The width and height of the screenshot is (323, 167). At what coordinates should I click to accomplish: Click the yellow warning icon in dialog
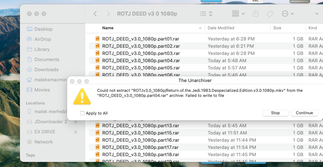click(82, 97)
